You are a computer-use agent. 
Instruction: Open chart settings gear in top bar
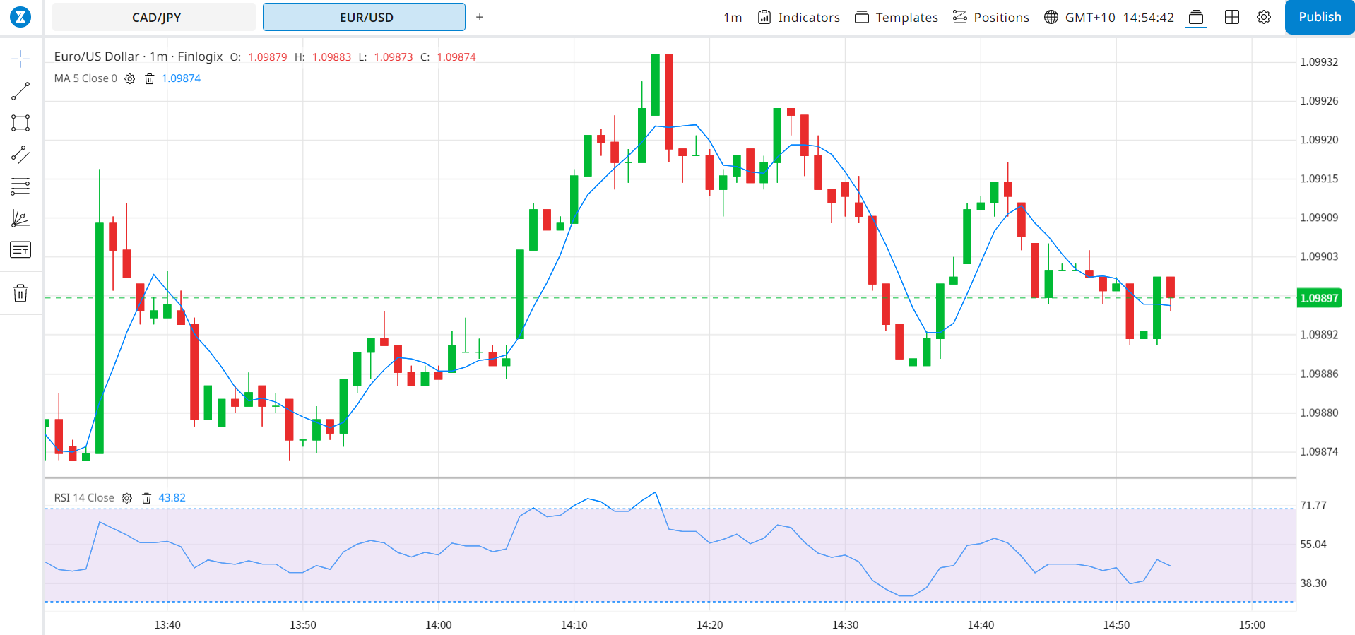click(1264, 18)
